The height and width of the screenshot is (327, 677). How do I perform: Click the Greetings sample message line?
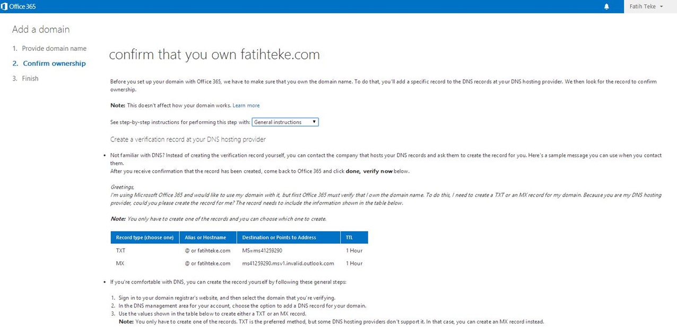click(x=122, y=187)
